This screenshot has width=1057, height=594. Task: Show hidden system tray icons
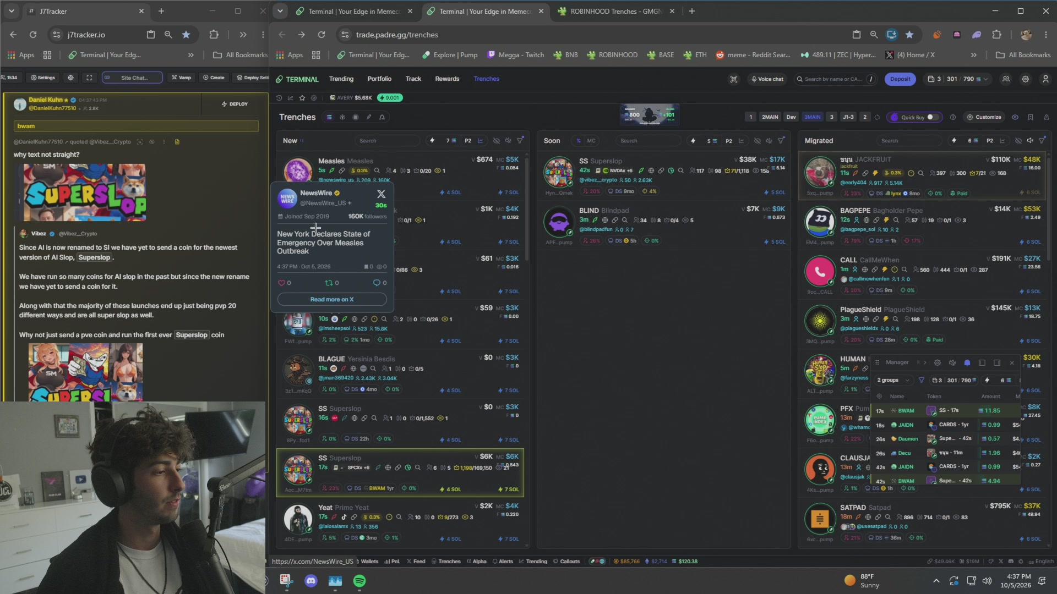click(x=936, y=581)
